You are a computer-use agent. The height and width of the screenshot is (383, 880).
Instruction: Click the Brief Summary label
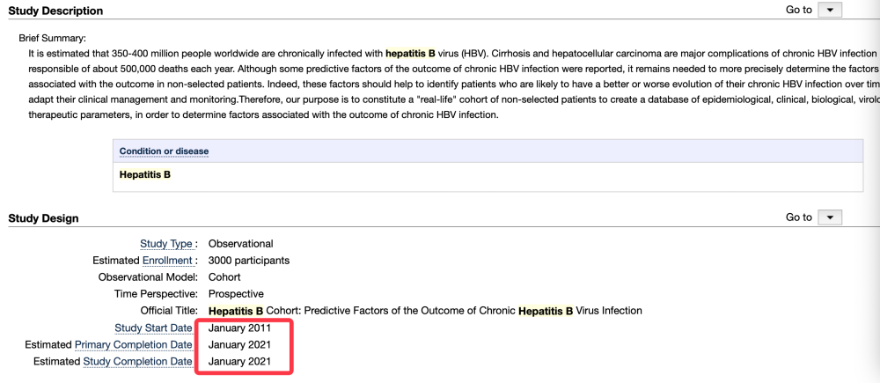point(52,39)
